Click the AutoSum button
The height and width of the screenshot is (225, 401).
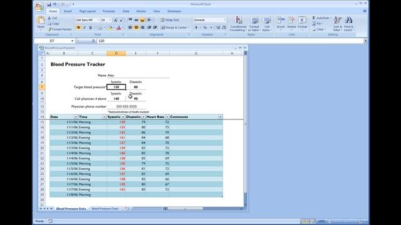coord(321,18)
